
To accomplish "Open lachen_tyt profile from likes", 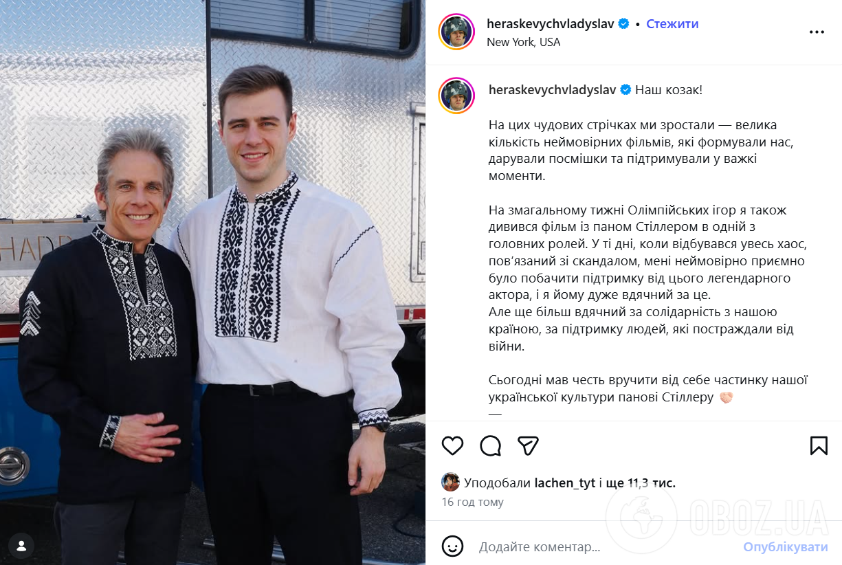I will point(565,483).
